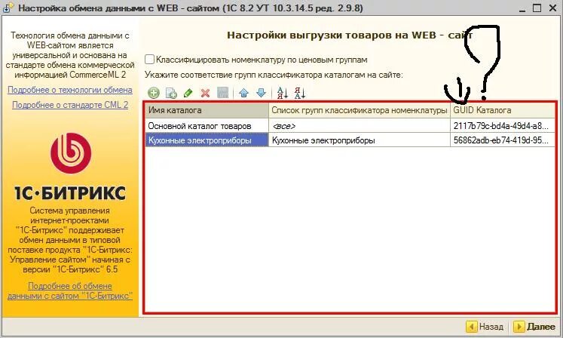Move the row up with the blue up arrow

[243, 93]
